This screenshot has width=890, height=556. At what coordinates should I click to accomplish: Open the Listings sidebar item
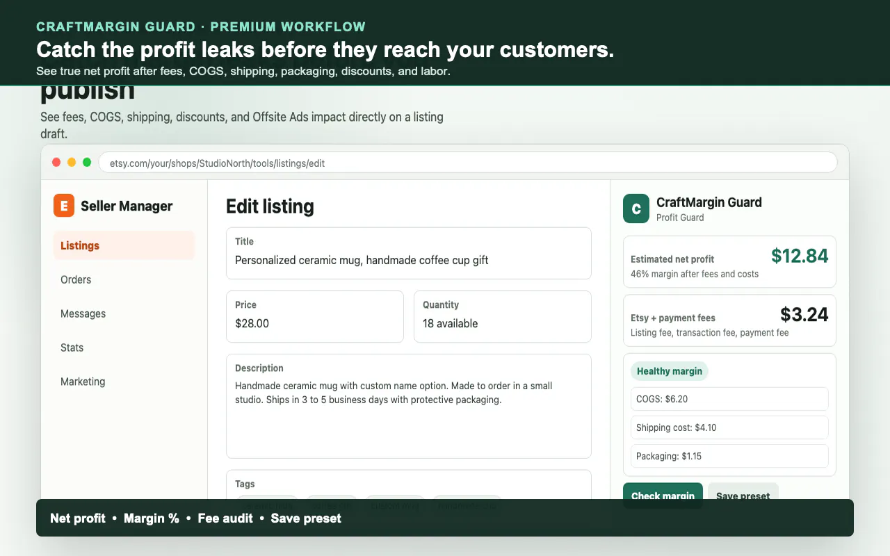coord(124,245)
